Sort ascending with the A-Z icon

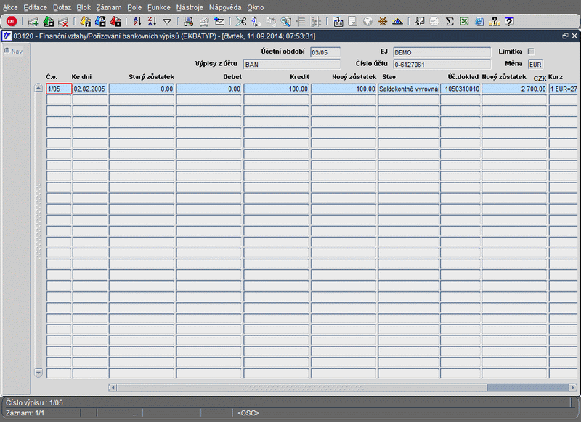137,22
